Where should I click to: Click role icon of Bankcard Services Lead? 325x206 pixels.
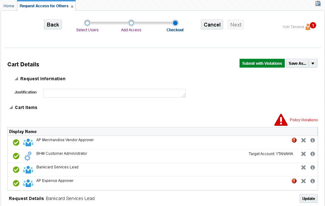point(28,170)
